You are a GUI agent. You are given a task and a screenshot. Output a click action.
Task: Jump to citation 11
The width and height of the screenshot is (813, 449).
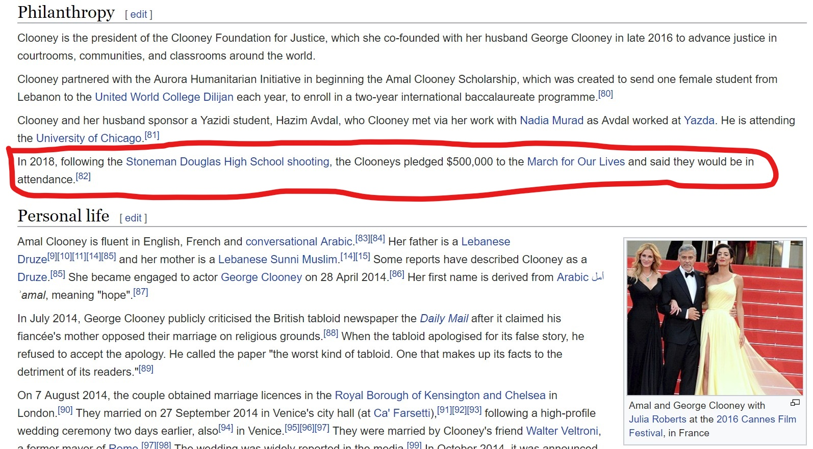tap(79, 256)
